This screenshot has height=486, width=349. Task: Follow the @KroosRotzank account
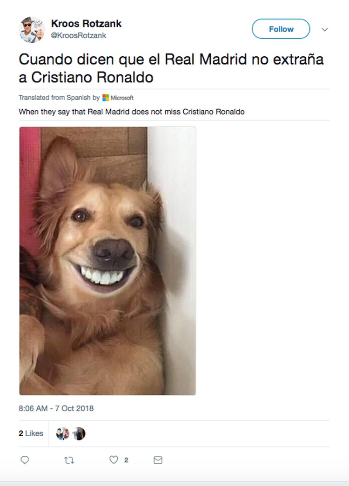[x=281, y=29]
